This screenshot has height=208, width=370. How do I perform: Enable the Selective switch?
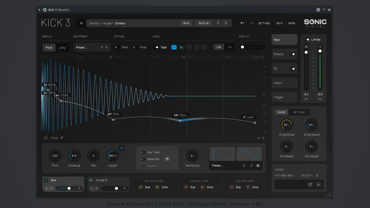pos(142,159)
